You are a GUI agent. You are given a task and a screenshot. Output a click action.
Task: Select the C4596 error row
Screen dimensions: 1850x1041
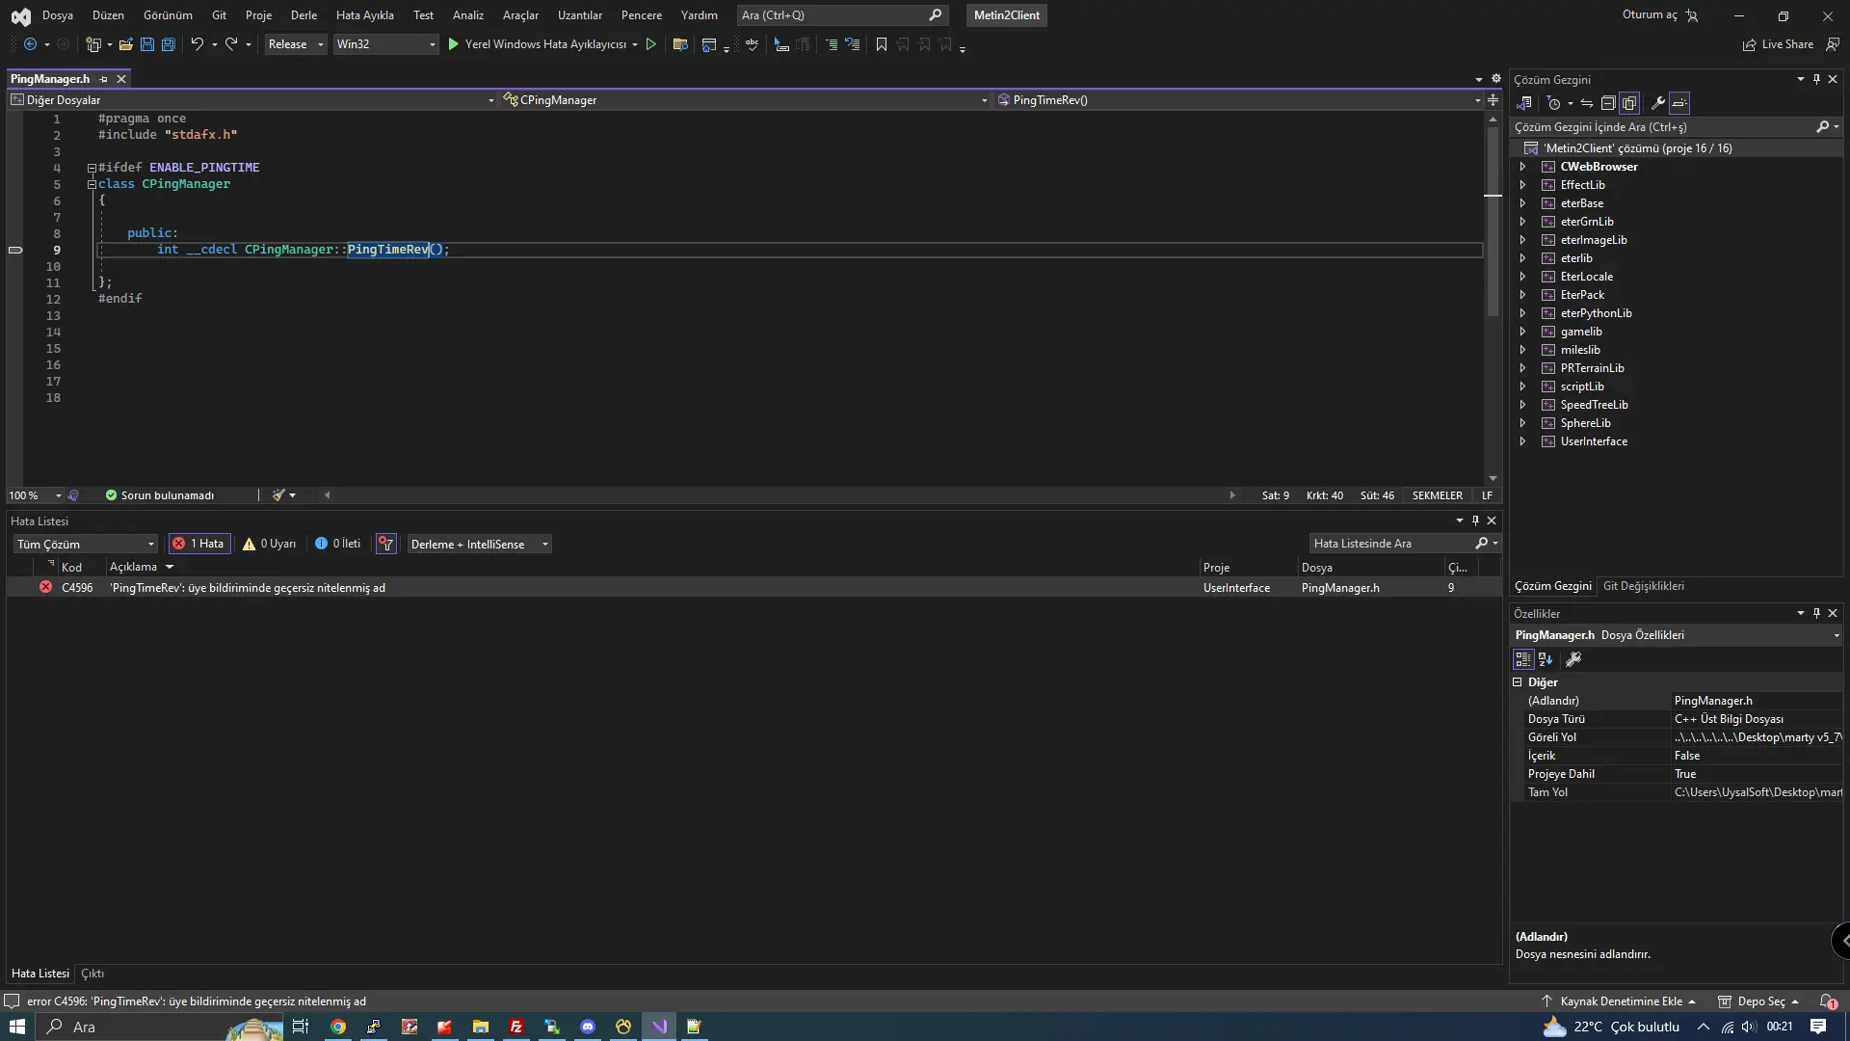click(753, 588)
